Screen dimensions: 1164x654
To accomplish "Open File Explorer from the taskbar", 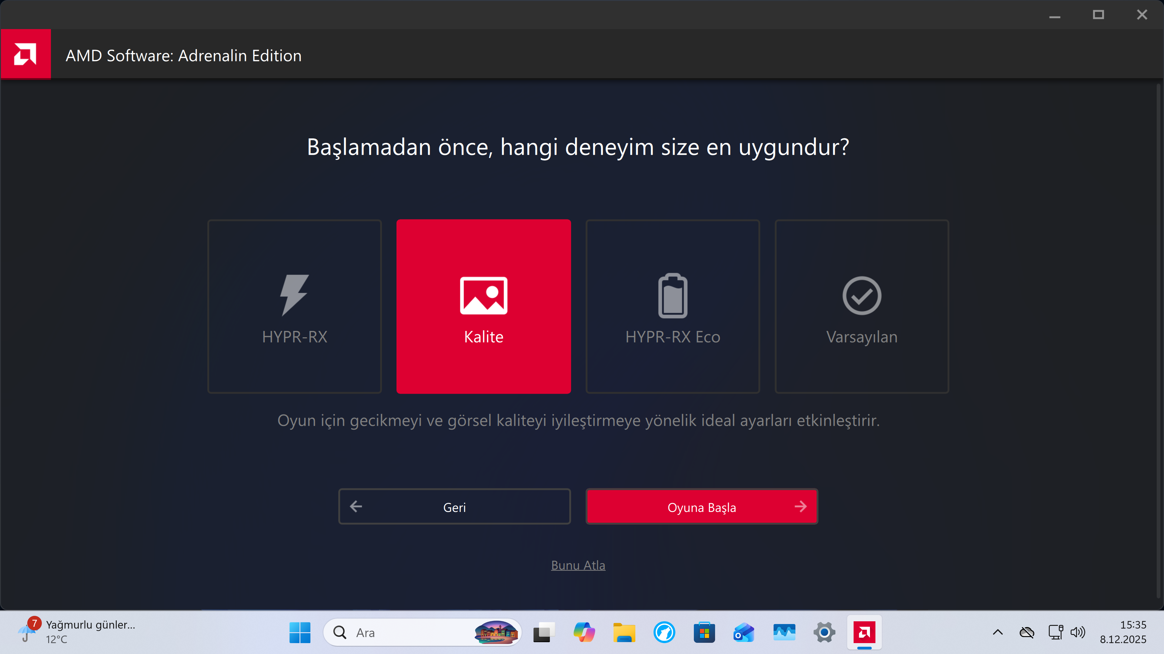I will coord(624,632).
